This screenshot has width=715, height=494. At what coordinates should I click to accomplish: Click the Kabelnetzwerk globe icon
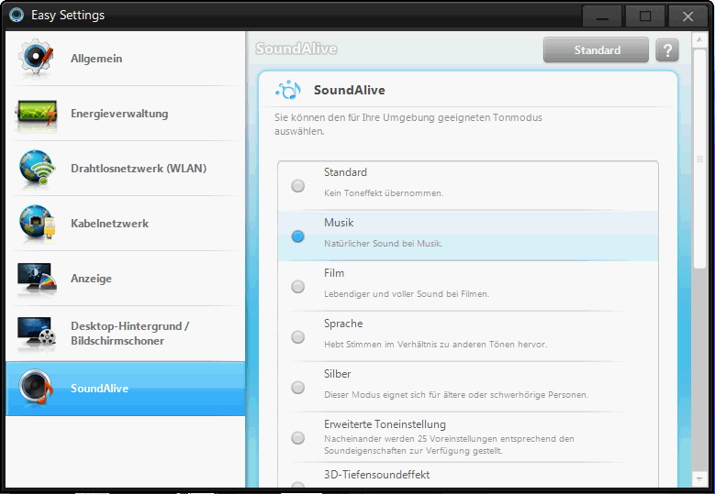tap(37, 223)
